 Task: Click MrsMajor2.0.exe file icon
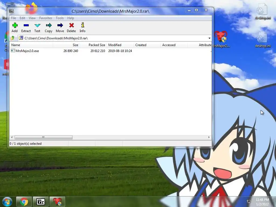tap(13, 51)
